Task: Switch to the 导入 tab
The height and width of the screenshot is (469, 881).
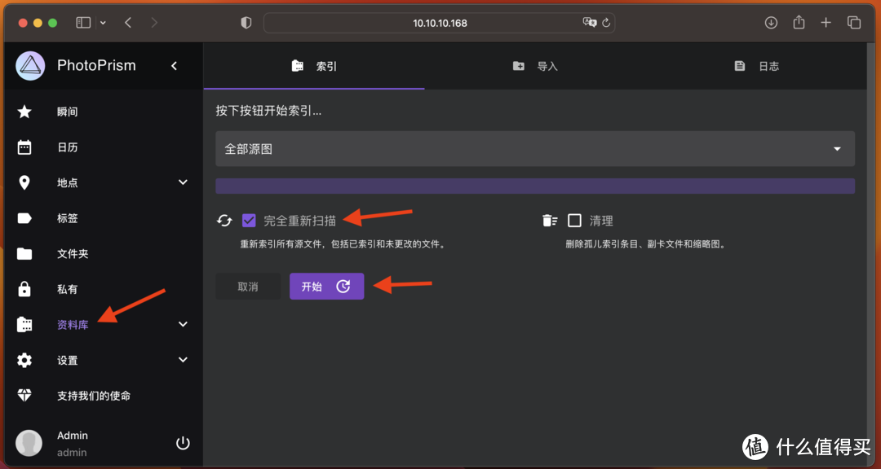Action: [535, 66]
